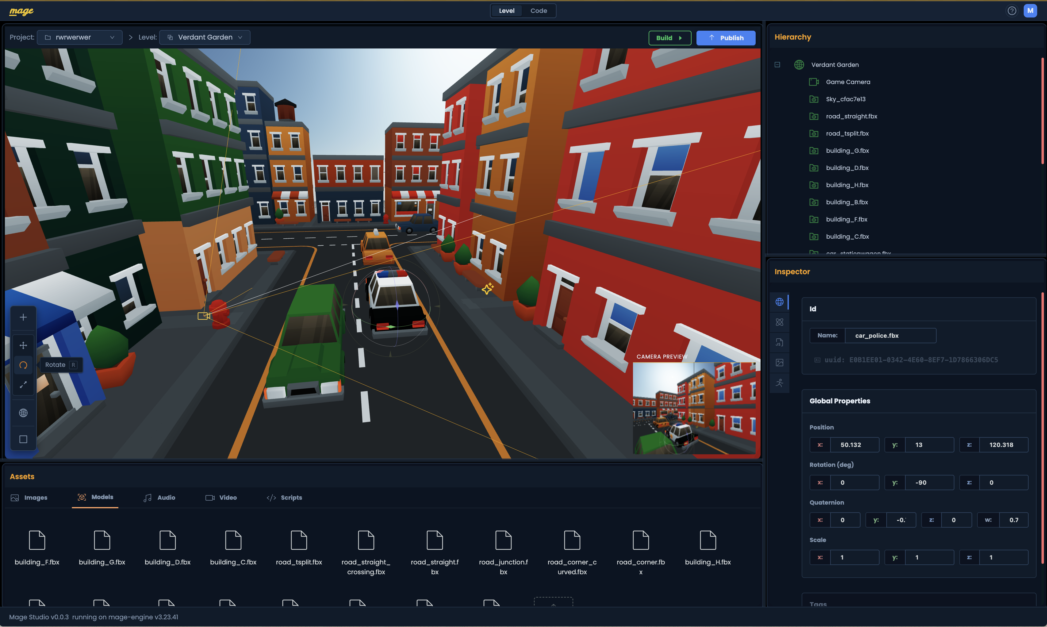Open the JS scripts tab in the Inspector

(779, 342)
